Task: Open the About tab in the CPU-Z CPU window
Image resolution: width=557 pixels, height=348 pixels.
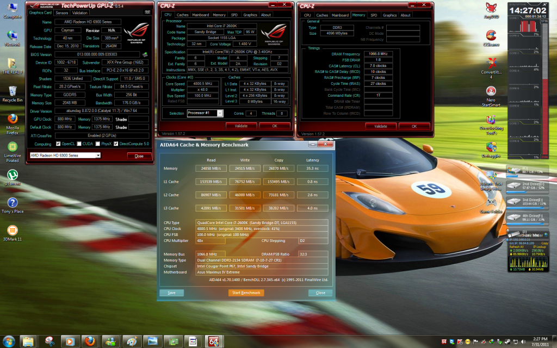Action: coord(266,15)
